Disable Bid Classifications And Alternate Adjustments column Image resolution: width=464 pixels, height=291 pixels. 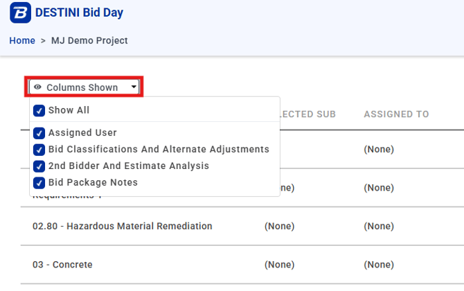point(39,150)
